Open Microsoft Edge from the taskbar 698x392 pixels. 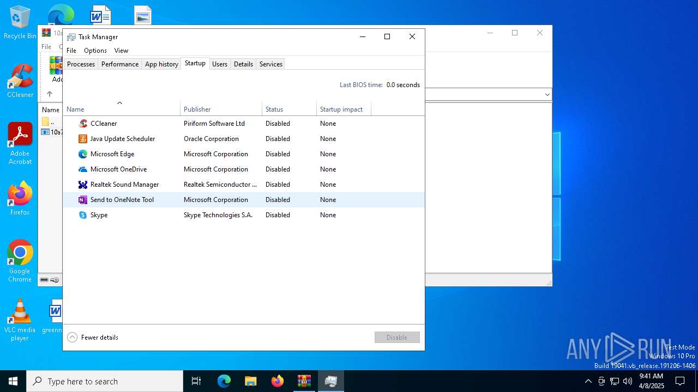(224, 381)
